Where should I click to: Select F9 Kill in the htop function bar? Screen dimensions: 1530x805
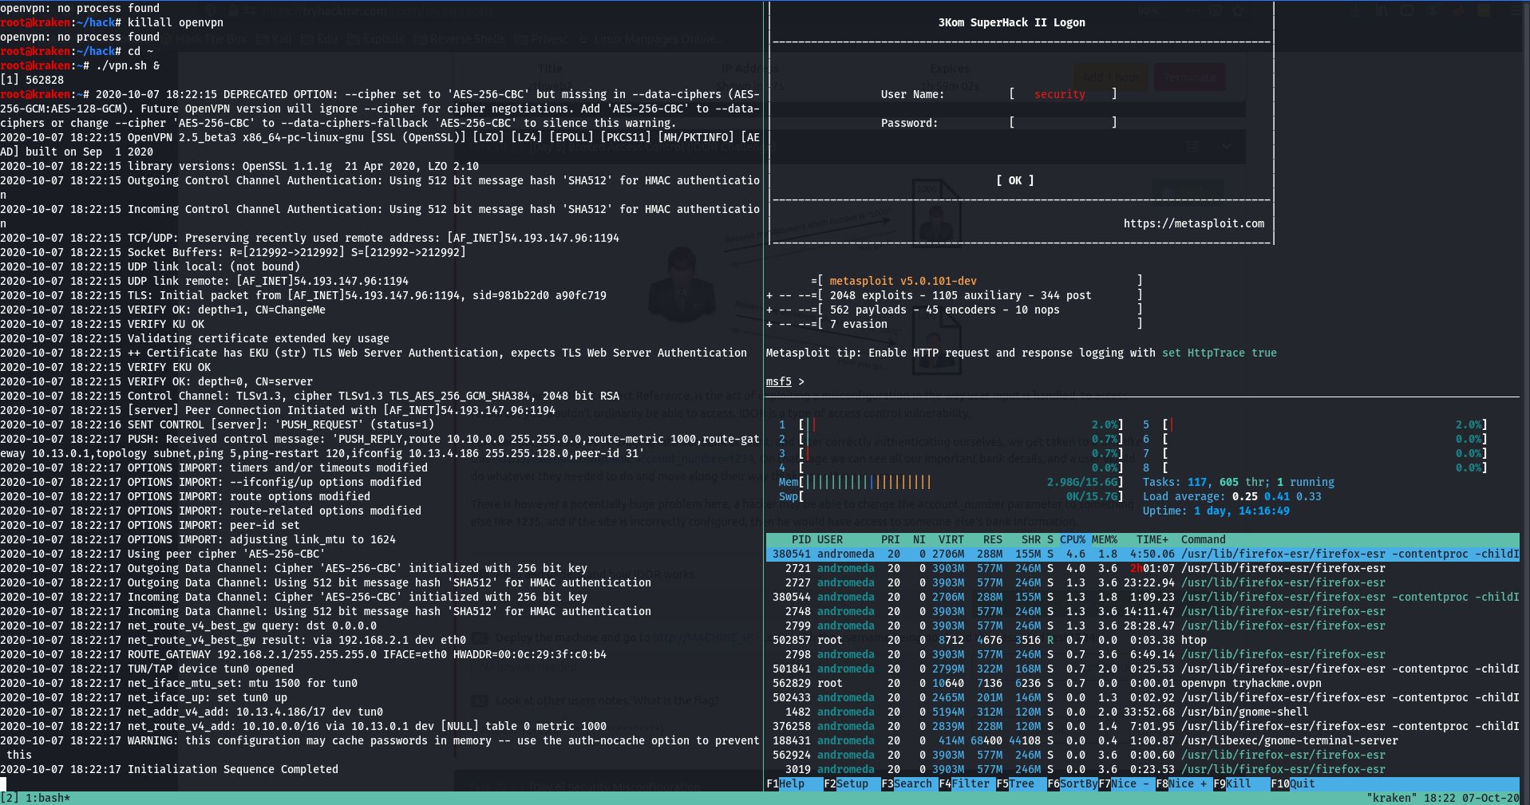click(x=1230, y=784)
